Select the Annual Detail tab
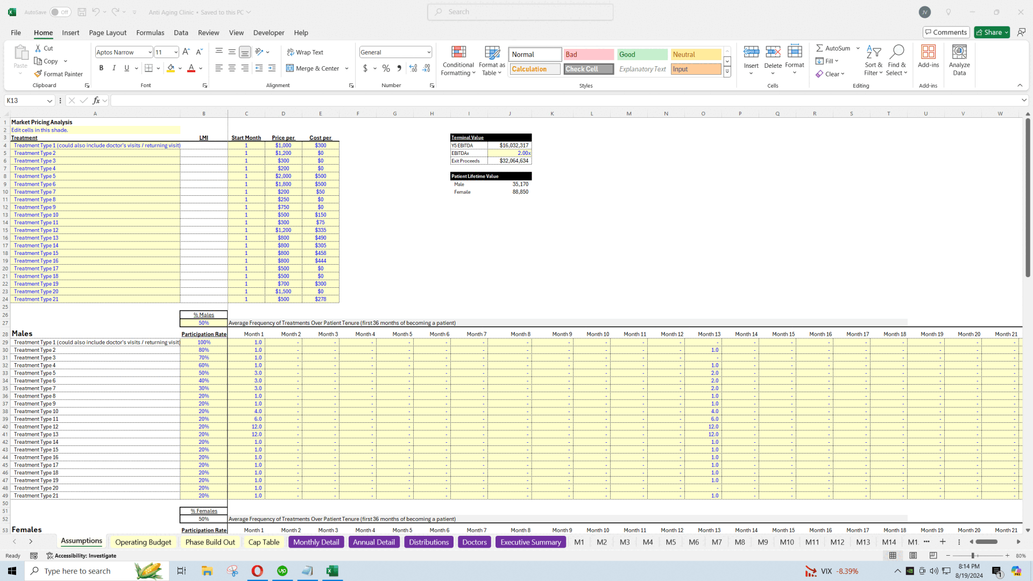This screenshot has height=581, width=1033. tap(374, 542)
